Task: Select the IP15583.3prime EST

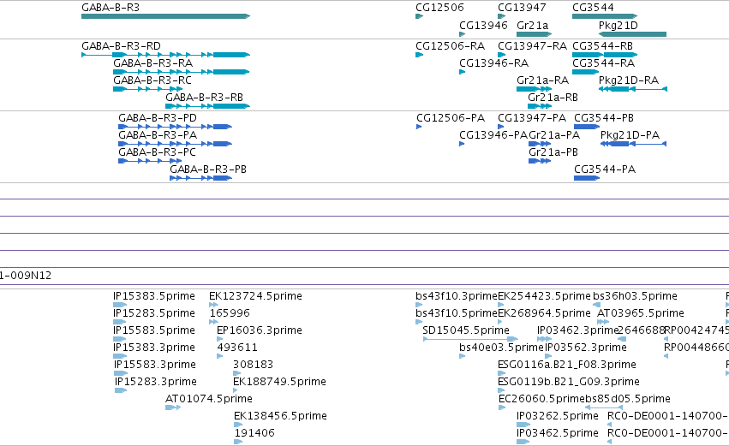Action: click(x=121, y=373)
